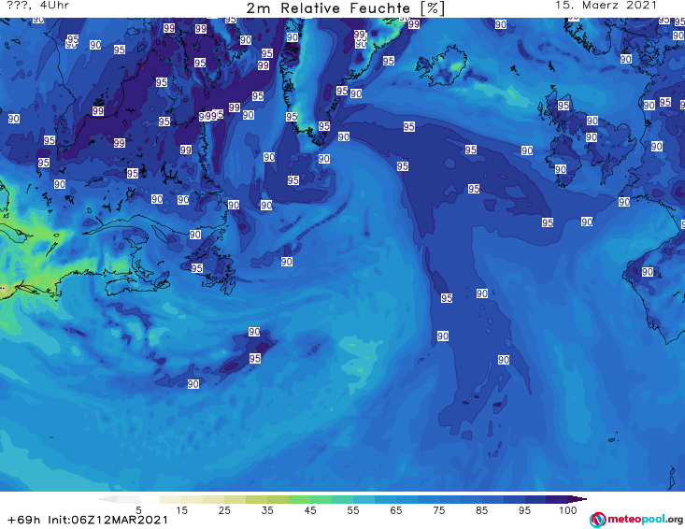Click the legend value '95'
Screen dimensions: 685x529
tap(524, 510)
